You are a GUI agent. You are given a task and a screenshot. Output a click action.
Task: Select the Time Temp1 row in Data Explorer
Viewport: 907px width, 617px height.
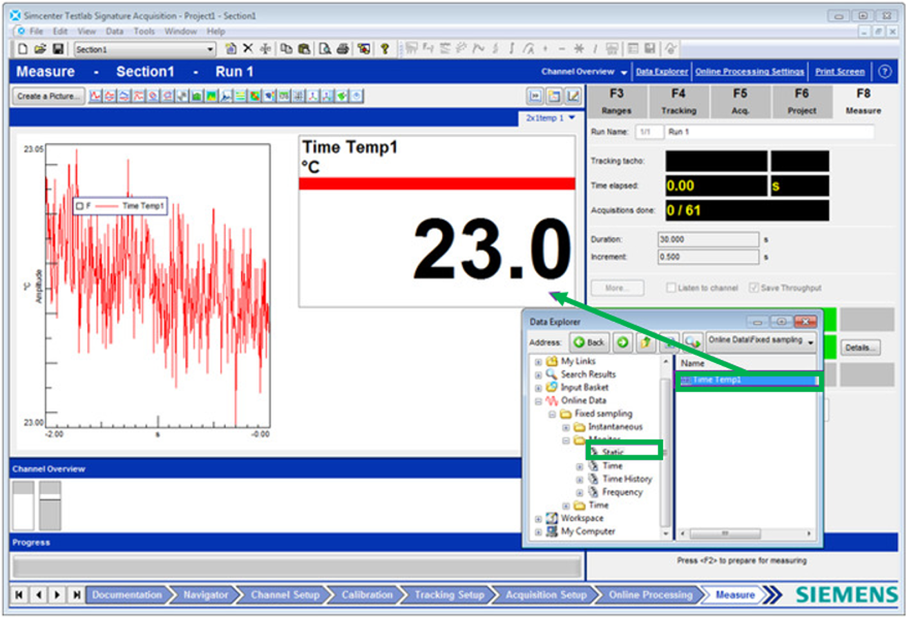(x=747, y=380)
